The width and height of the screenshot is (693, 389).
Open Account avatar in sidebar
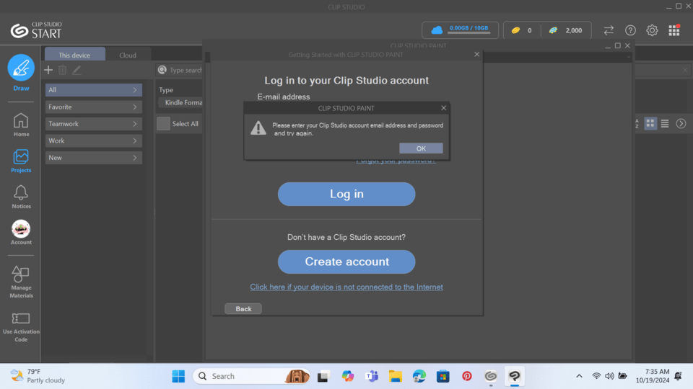tap(21, 233)
